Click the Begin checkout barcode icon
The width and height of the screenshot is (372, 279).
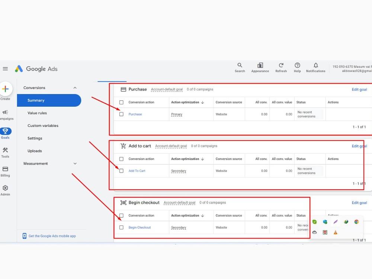point(124,203)
